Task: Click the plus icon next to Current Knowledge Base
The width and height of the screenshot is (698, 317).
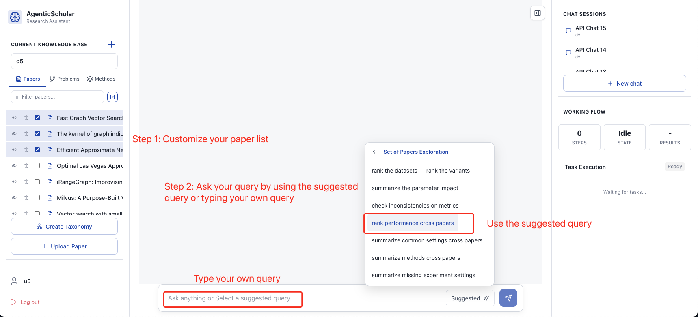Action: (x=111, y=44)
